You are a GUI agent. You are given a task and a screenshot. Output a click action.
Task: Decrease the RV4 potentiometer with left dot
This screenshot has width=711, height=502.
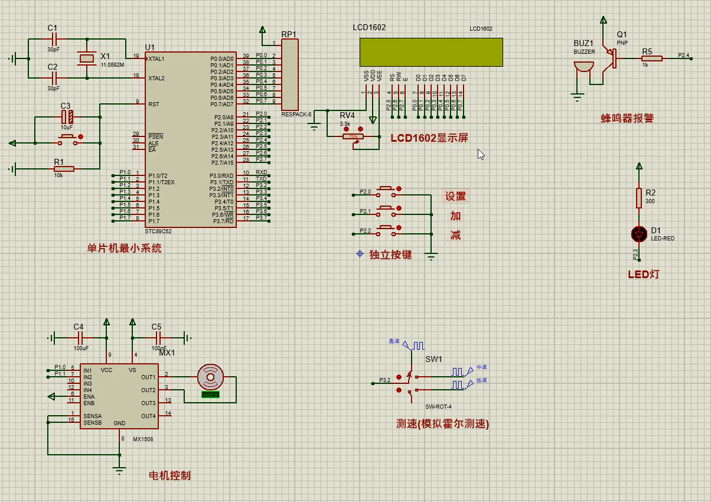pyautogui.click(x=347, y=128)
